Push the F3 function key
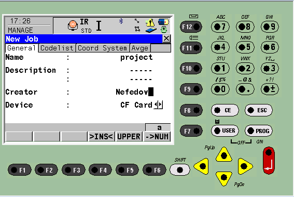Screen dimensions: 294x197 pyautogui.click(x=74, y=170)
